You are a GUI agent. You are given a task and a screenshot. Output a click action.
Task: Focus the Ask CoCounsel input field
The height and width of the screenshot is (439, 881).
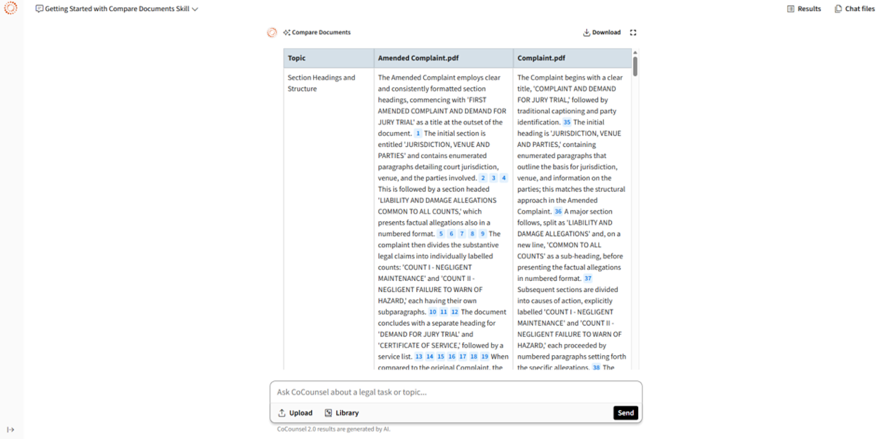454,392
